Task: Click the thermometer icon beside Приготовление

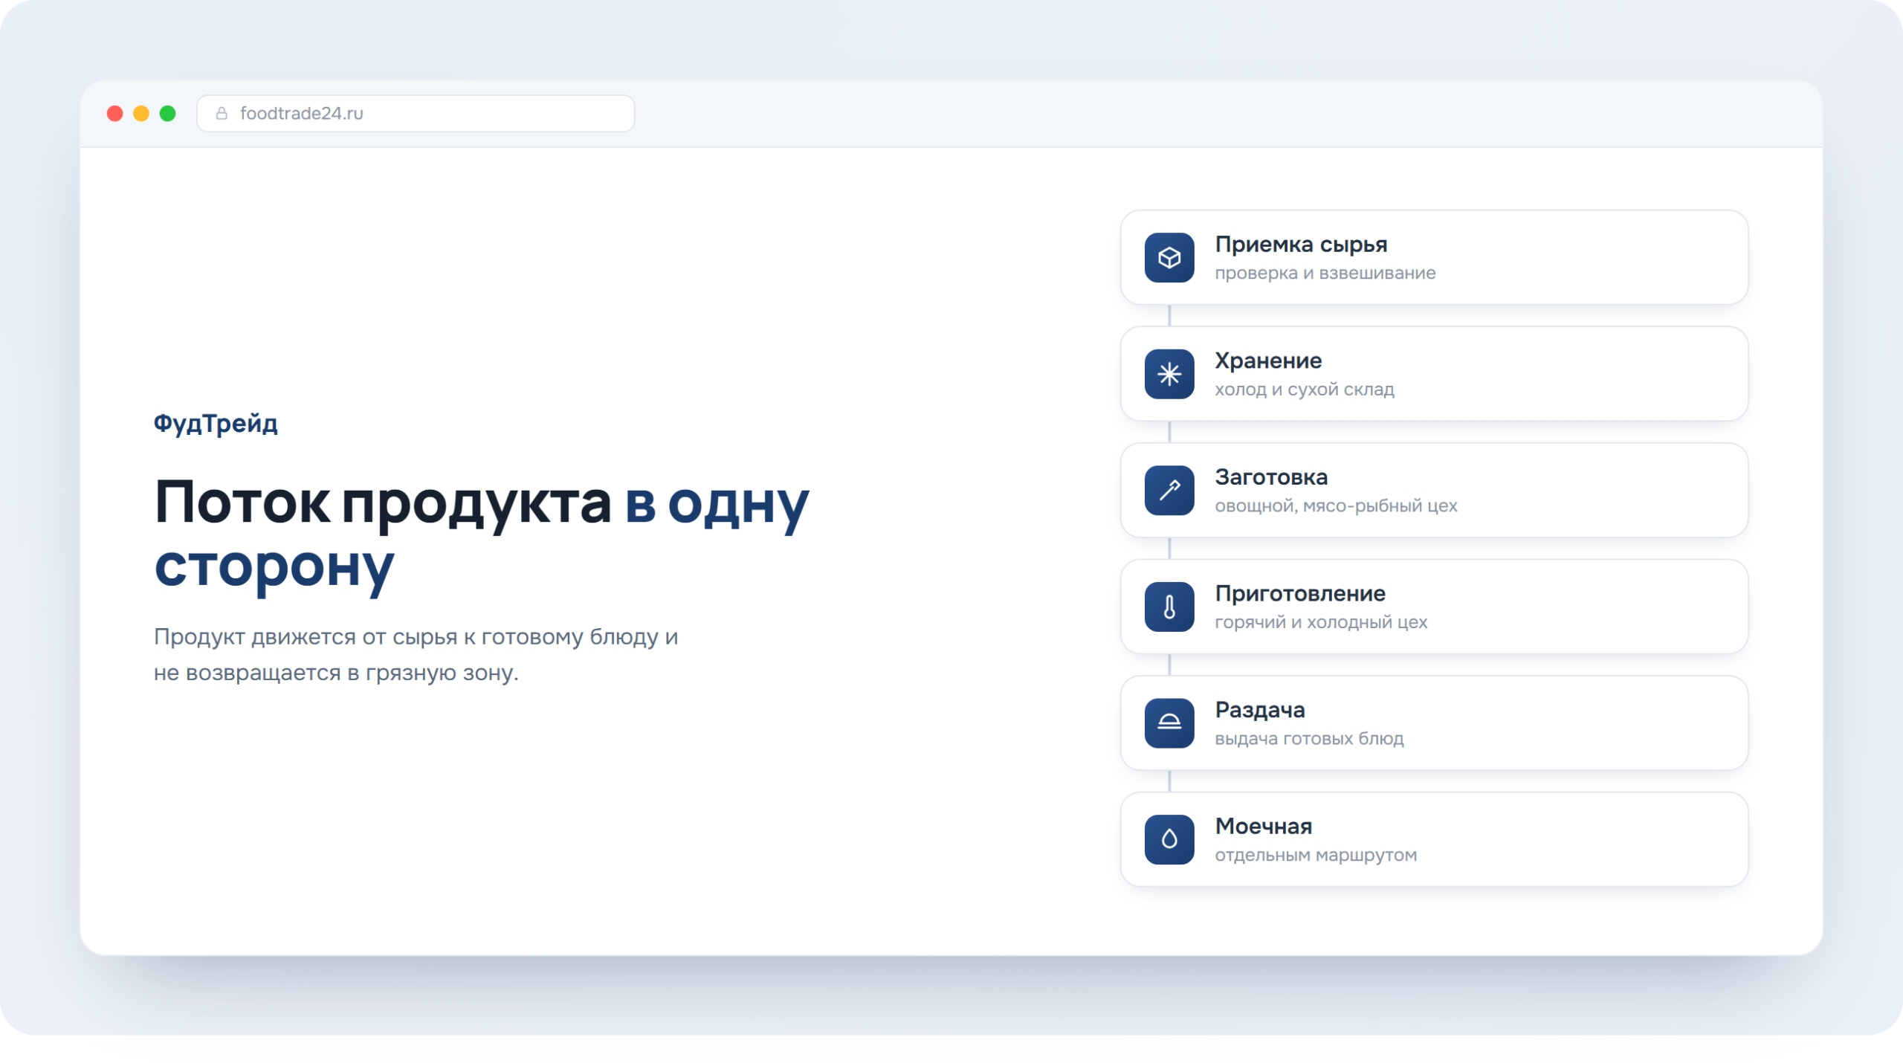Action: [x=1169, y=607]
